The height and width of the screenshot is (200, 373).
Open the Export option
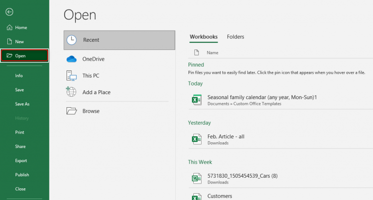pos(21,161)
